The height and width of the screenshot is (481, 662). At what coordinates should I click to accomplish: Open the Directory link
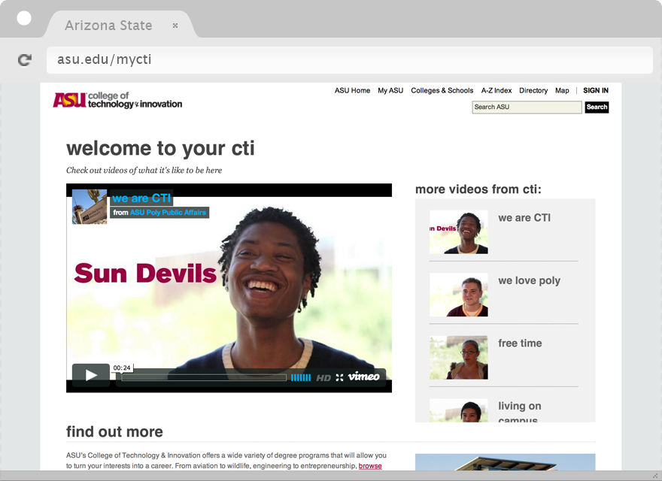point(533,90)
